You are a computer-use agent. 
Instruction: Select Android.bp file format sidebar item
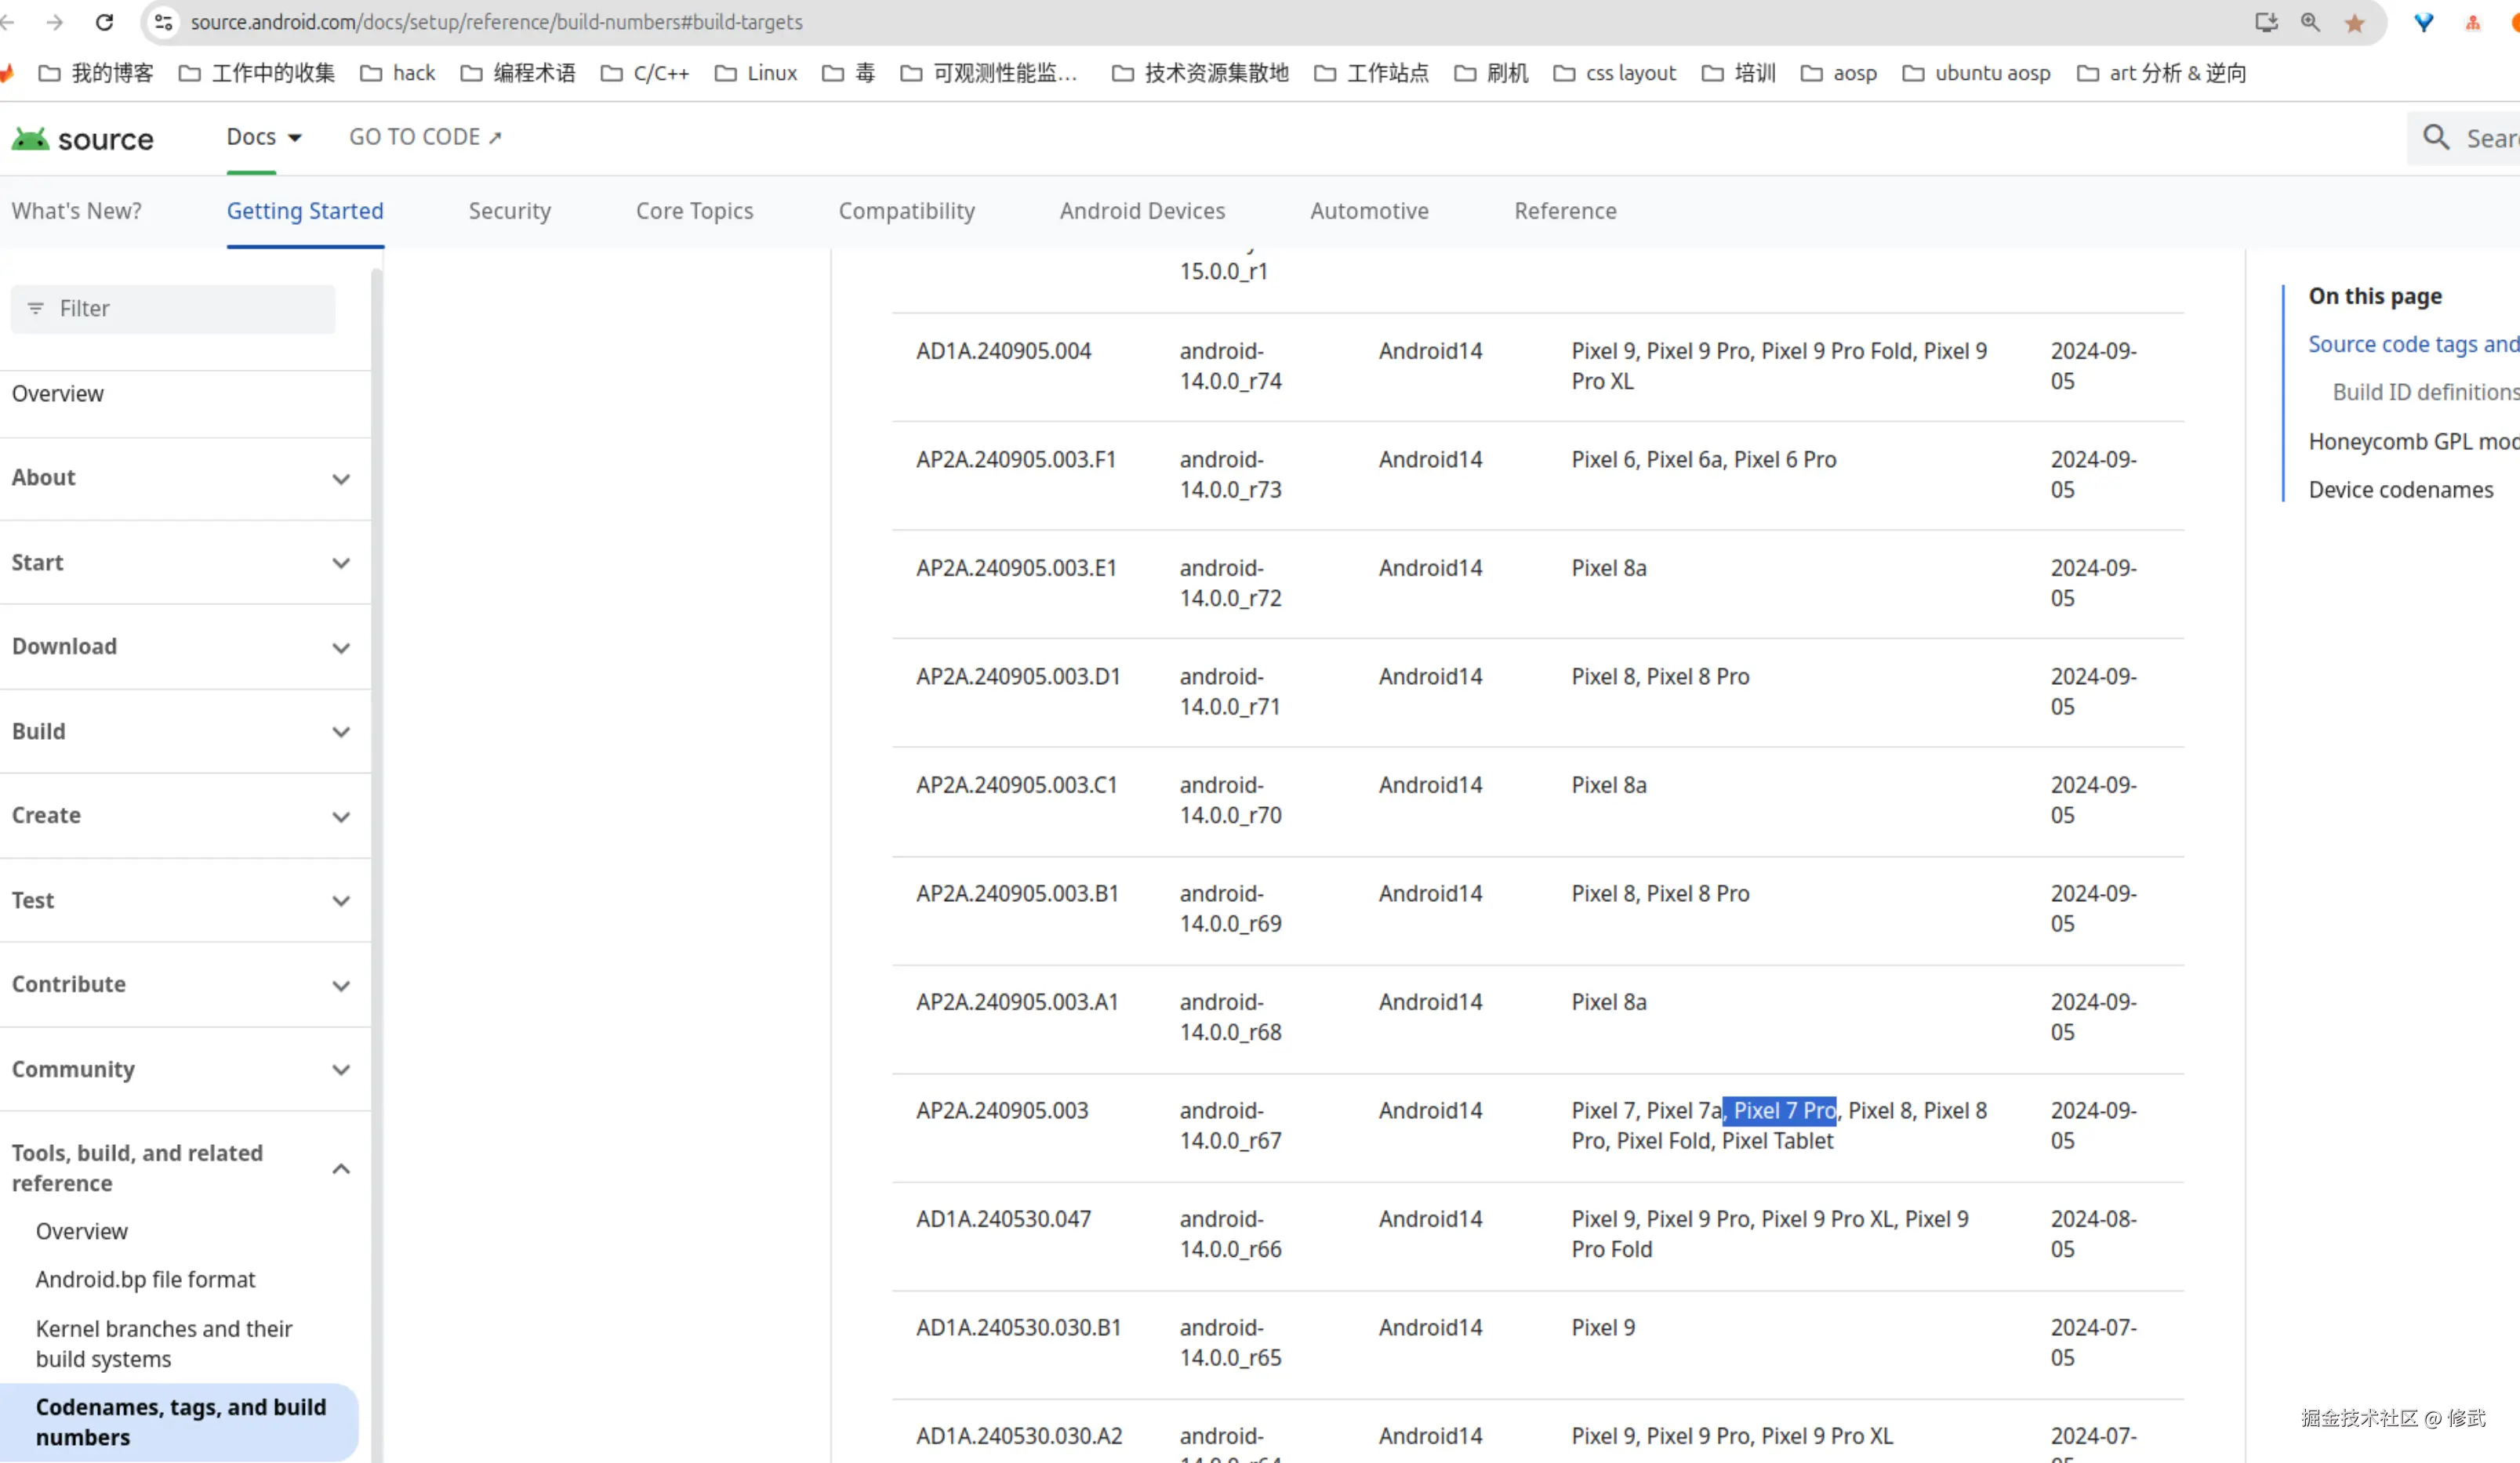(146, 1279)
